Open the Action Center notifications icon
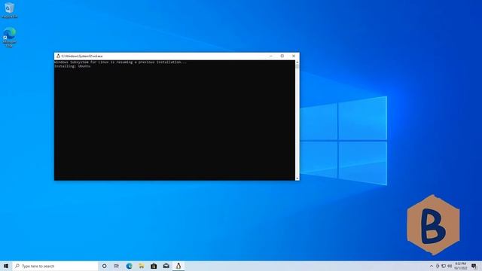 pos(474,266)
